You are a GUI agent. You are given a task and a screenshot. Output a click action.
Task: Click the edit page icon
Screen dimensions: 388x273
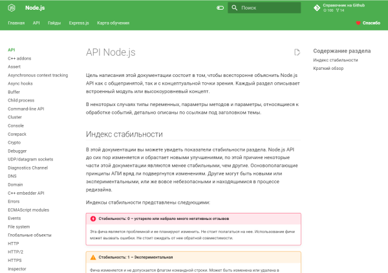pyautogui.click(x=297, y=52)
